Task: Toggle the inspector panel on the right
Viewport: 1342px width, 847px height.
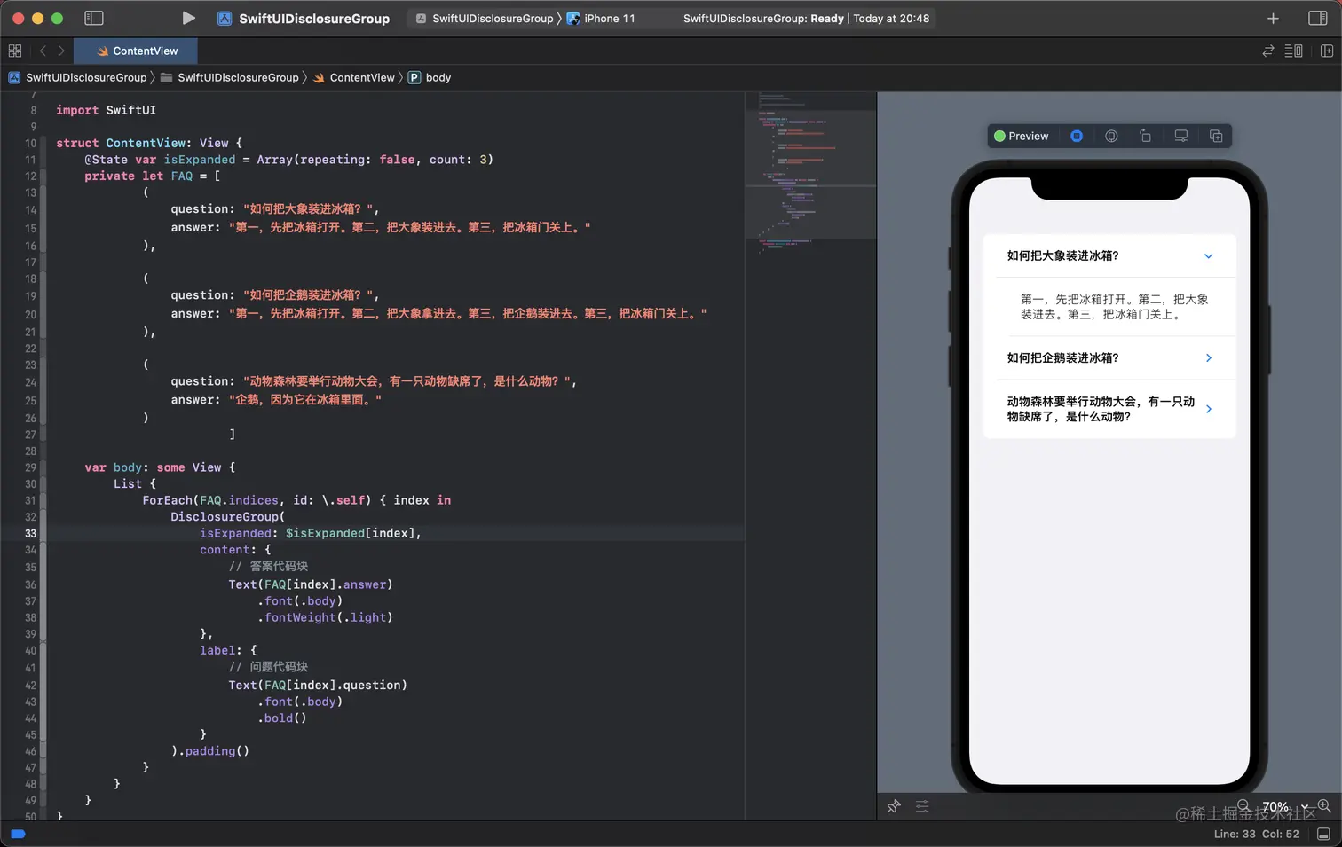Action: (x=1318, y=18)
